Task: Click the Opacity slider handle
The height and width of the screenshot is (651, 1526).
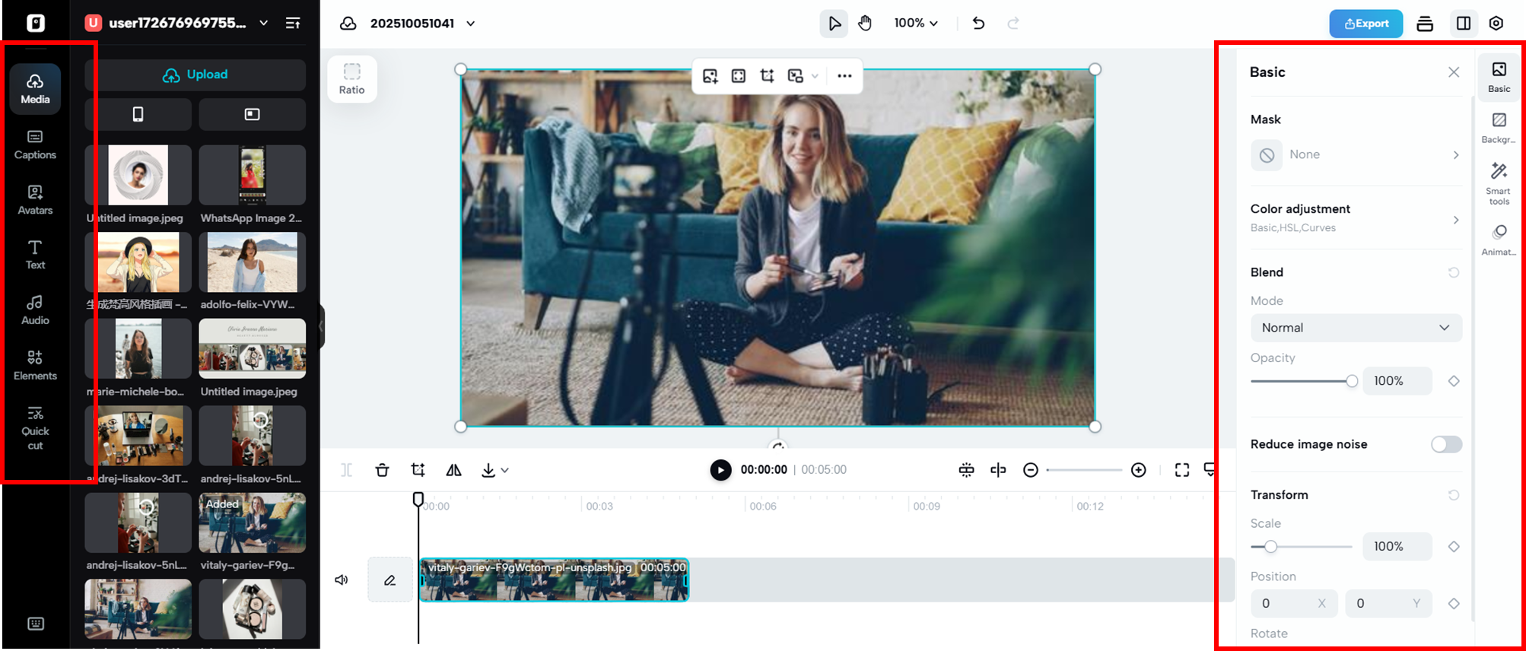Action: pyautogui.click(x=1352, y=381)
